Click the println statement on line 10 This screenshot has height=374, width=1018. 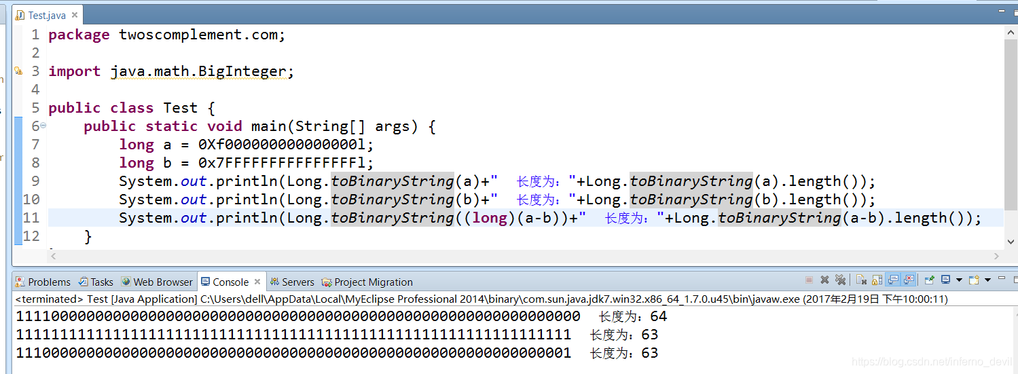tap(498, 200)
